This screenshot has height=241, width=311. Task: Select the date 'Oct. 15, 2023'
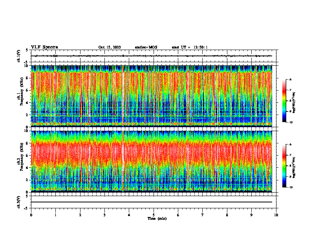point(110,47)
